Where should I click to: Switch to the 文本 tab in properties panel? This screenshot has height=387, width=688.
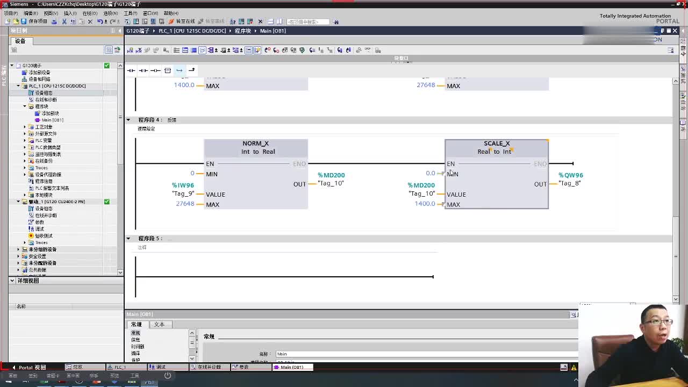coord(159,325)
